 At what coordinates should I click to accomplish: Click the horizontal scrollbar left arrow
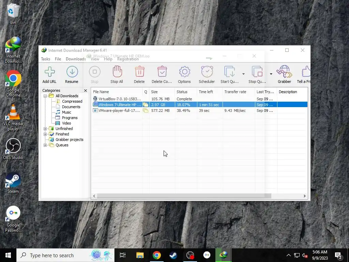[94, 196]
